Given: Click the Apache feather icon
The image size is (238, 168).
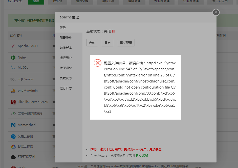Looking at the screenshot, I should pyautogui.click(x=13, y=46).
